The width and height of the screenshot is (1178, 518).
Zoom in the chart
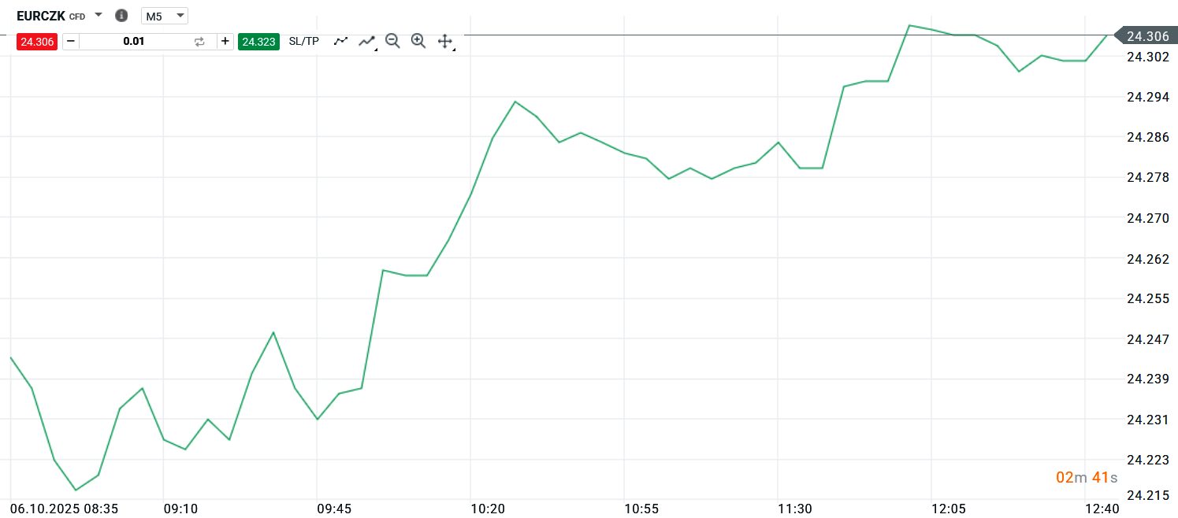tap(418, 42)
